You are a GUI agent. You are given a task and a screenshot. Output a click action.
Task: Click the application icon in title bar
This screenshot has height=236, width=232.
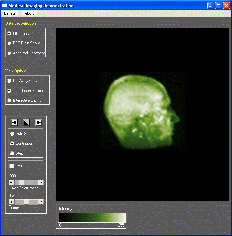5,6
